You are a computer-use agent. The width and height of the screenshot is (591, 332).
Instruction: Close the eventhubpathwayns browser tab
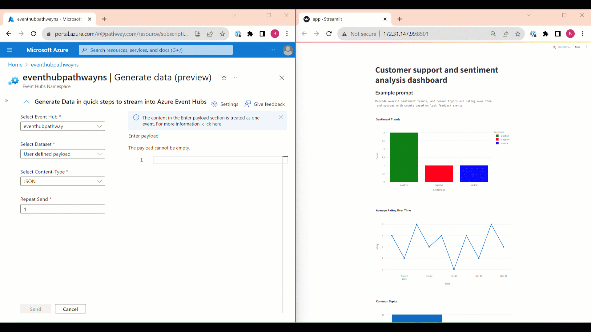click(90, 19)
